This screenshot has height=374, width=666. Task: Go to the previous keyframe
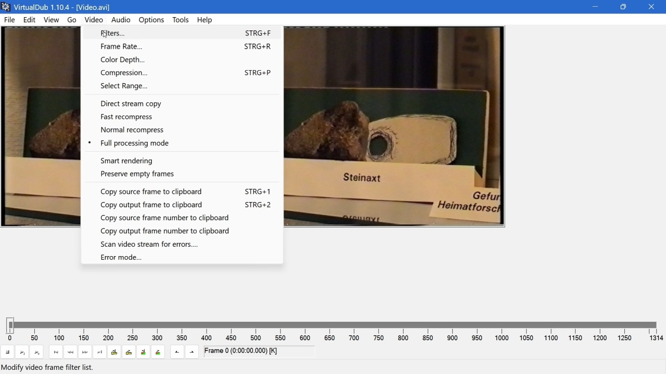114,352
